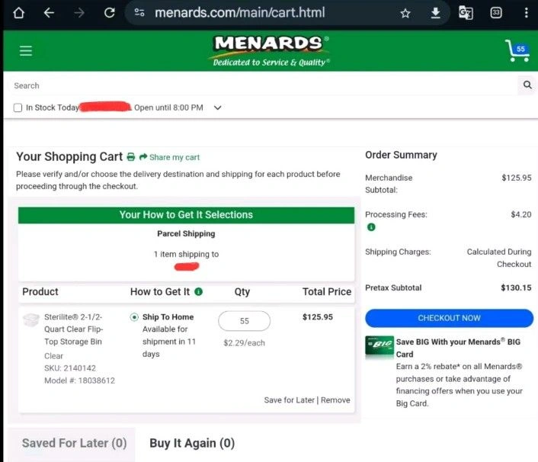Screen dimensions: 538x462
Task: Click the How to Get It info icon
Action: (199, 292)
